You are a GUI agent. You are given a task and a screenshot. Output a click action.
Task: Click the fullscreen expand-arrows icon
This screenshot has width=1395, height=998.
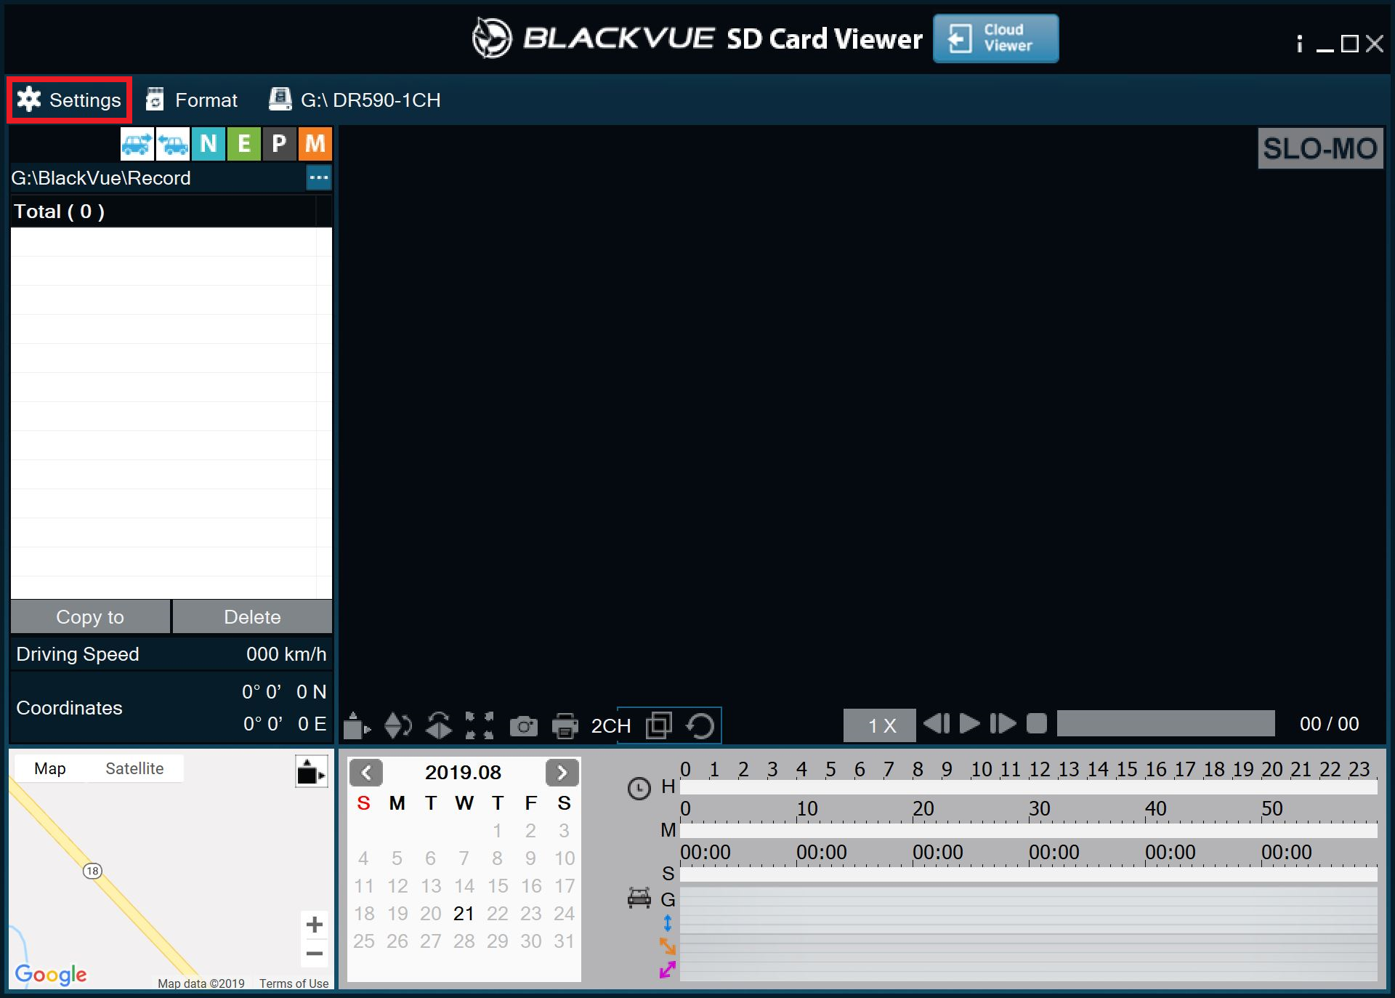pos(480,725)
